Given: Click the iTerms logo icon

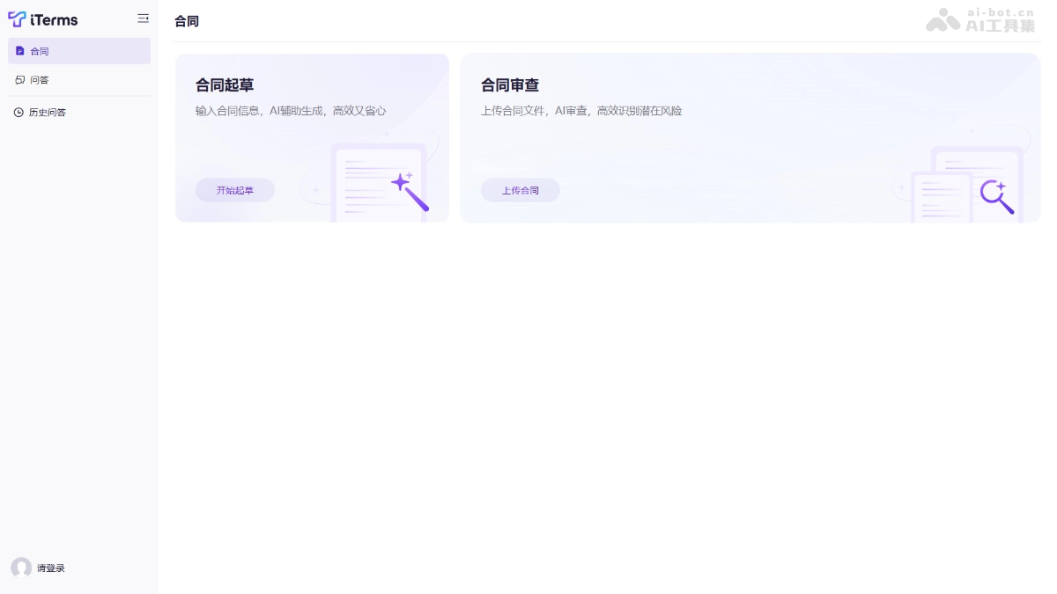Looking at the screenshot, I should coord(17,19).
